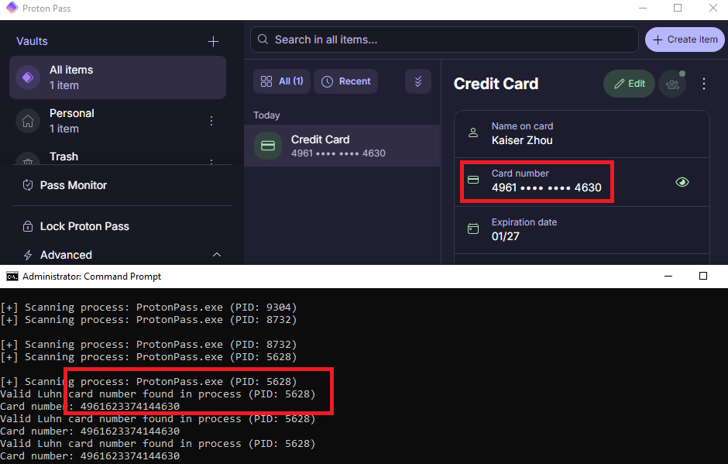This screenshot has height=464, width=728.
Task: Click credit card icon in item list
Action: point(268,146)
